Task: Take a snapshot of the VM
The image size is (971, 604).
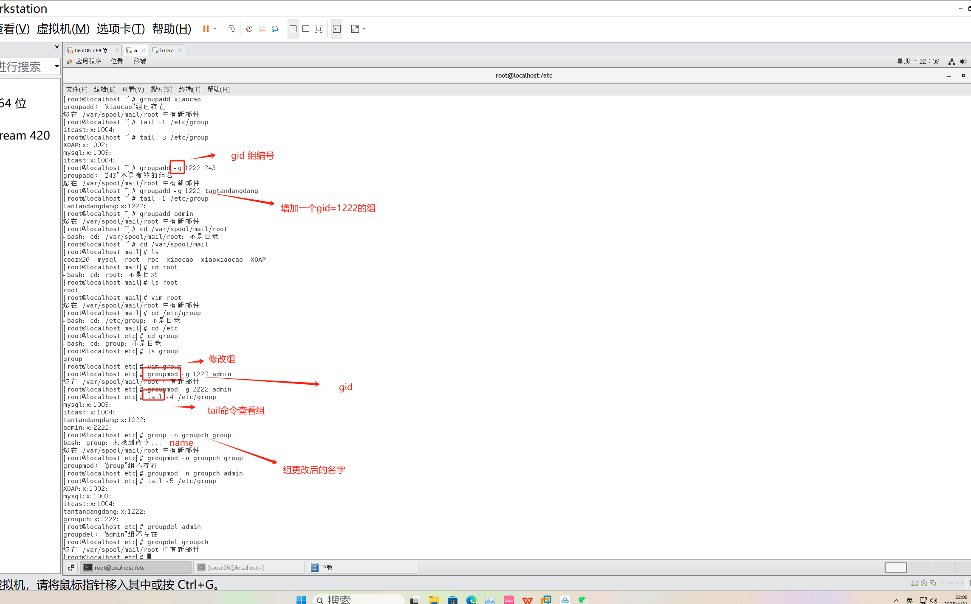Action: [x=249, y=29]
